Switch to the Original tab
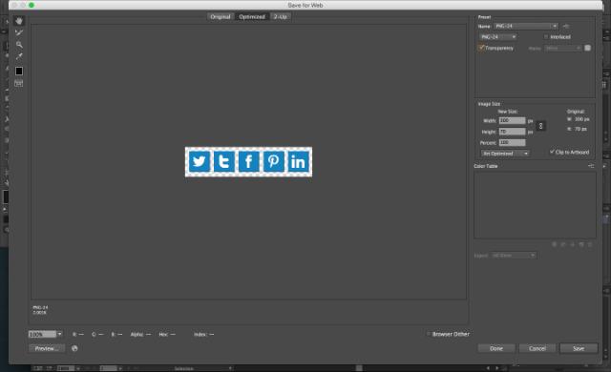 pyautogui.click(x=221, y=17)
